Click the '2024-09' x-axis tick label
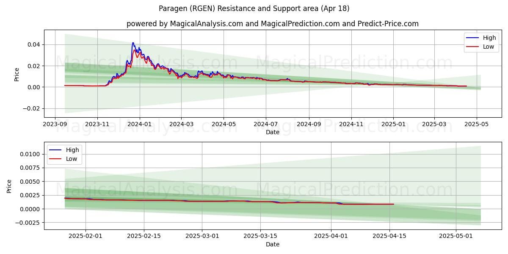Image resolution: width=508 pixels, height=254 pixels. pos(309,124)
